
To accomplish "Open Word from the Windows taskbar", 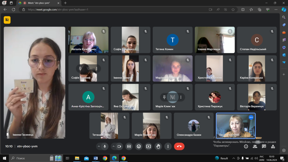I will [x=96, y=158].
